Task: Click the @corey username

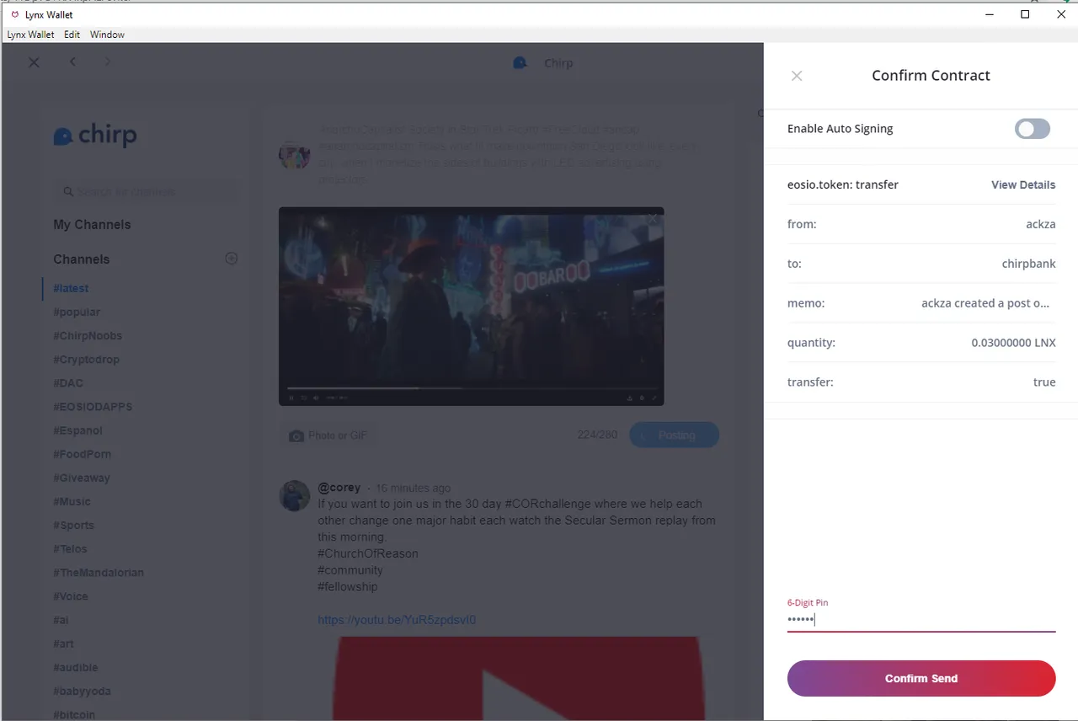Action: (x=339, y=488)
